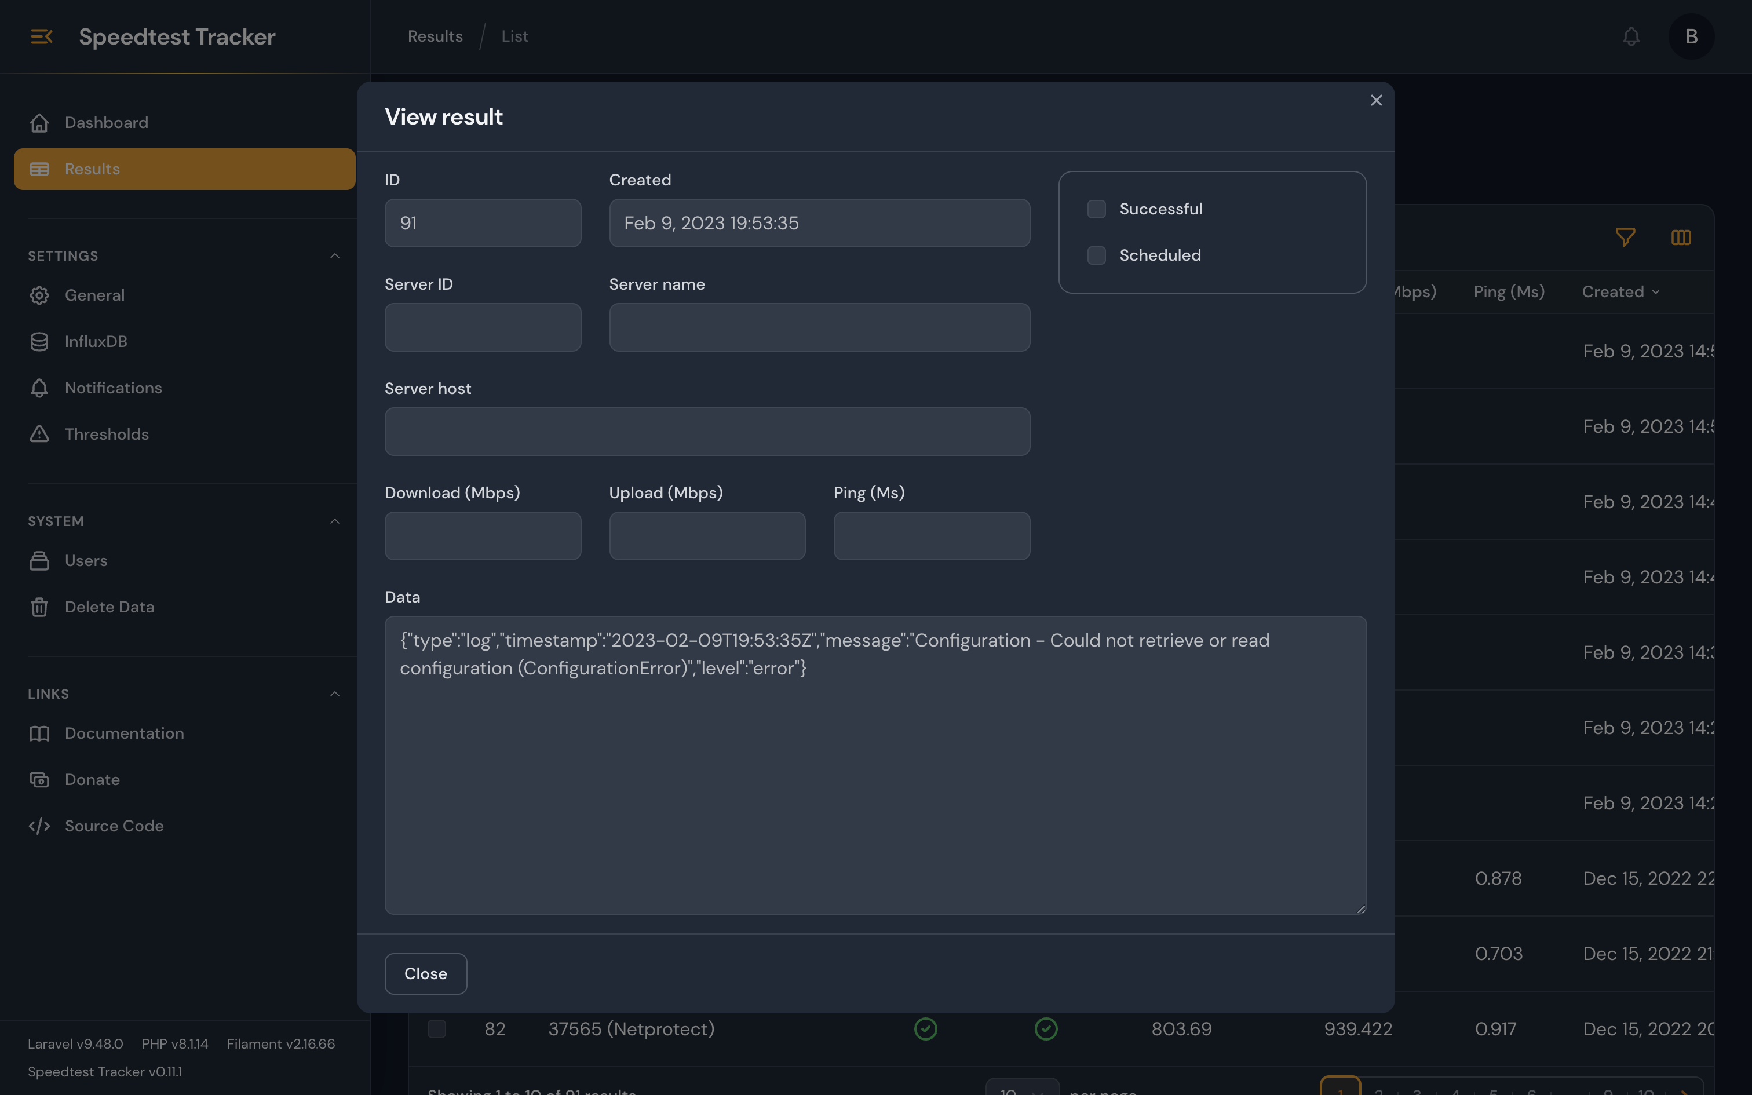Select the InfluxDB settings icon
Image resolution: width=1752 pixels, height=1095 pixels.
click(x=40, y=341)
